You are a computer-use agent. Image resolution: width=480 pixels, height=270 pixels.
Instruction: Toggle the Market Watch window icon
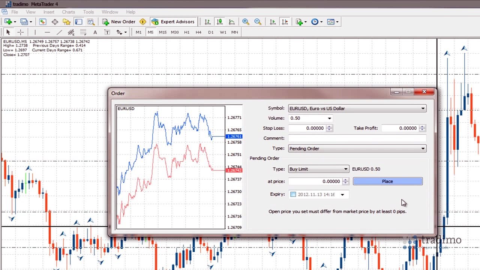(x=42, y=22)
